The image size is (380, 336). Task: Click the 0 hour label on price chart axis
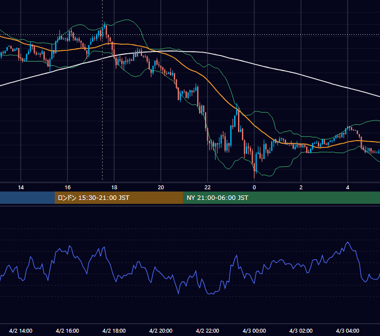254,188
